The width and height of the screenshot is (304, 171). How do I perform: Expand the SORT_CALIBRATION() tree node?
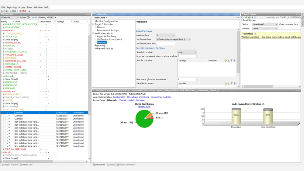point(3,149)
